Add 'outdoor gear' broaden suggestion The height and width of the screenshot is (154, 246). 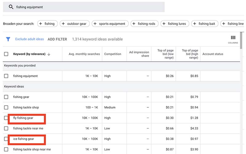coord(75,24)
